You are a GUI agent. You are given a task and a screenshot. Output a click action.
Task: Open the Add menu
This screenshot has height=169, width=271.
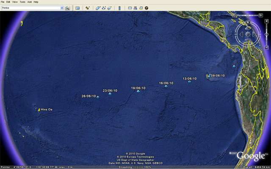point(30,2)
